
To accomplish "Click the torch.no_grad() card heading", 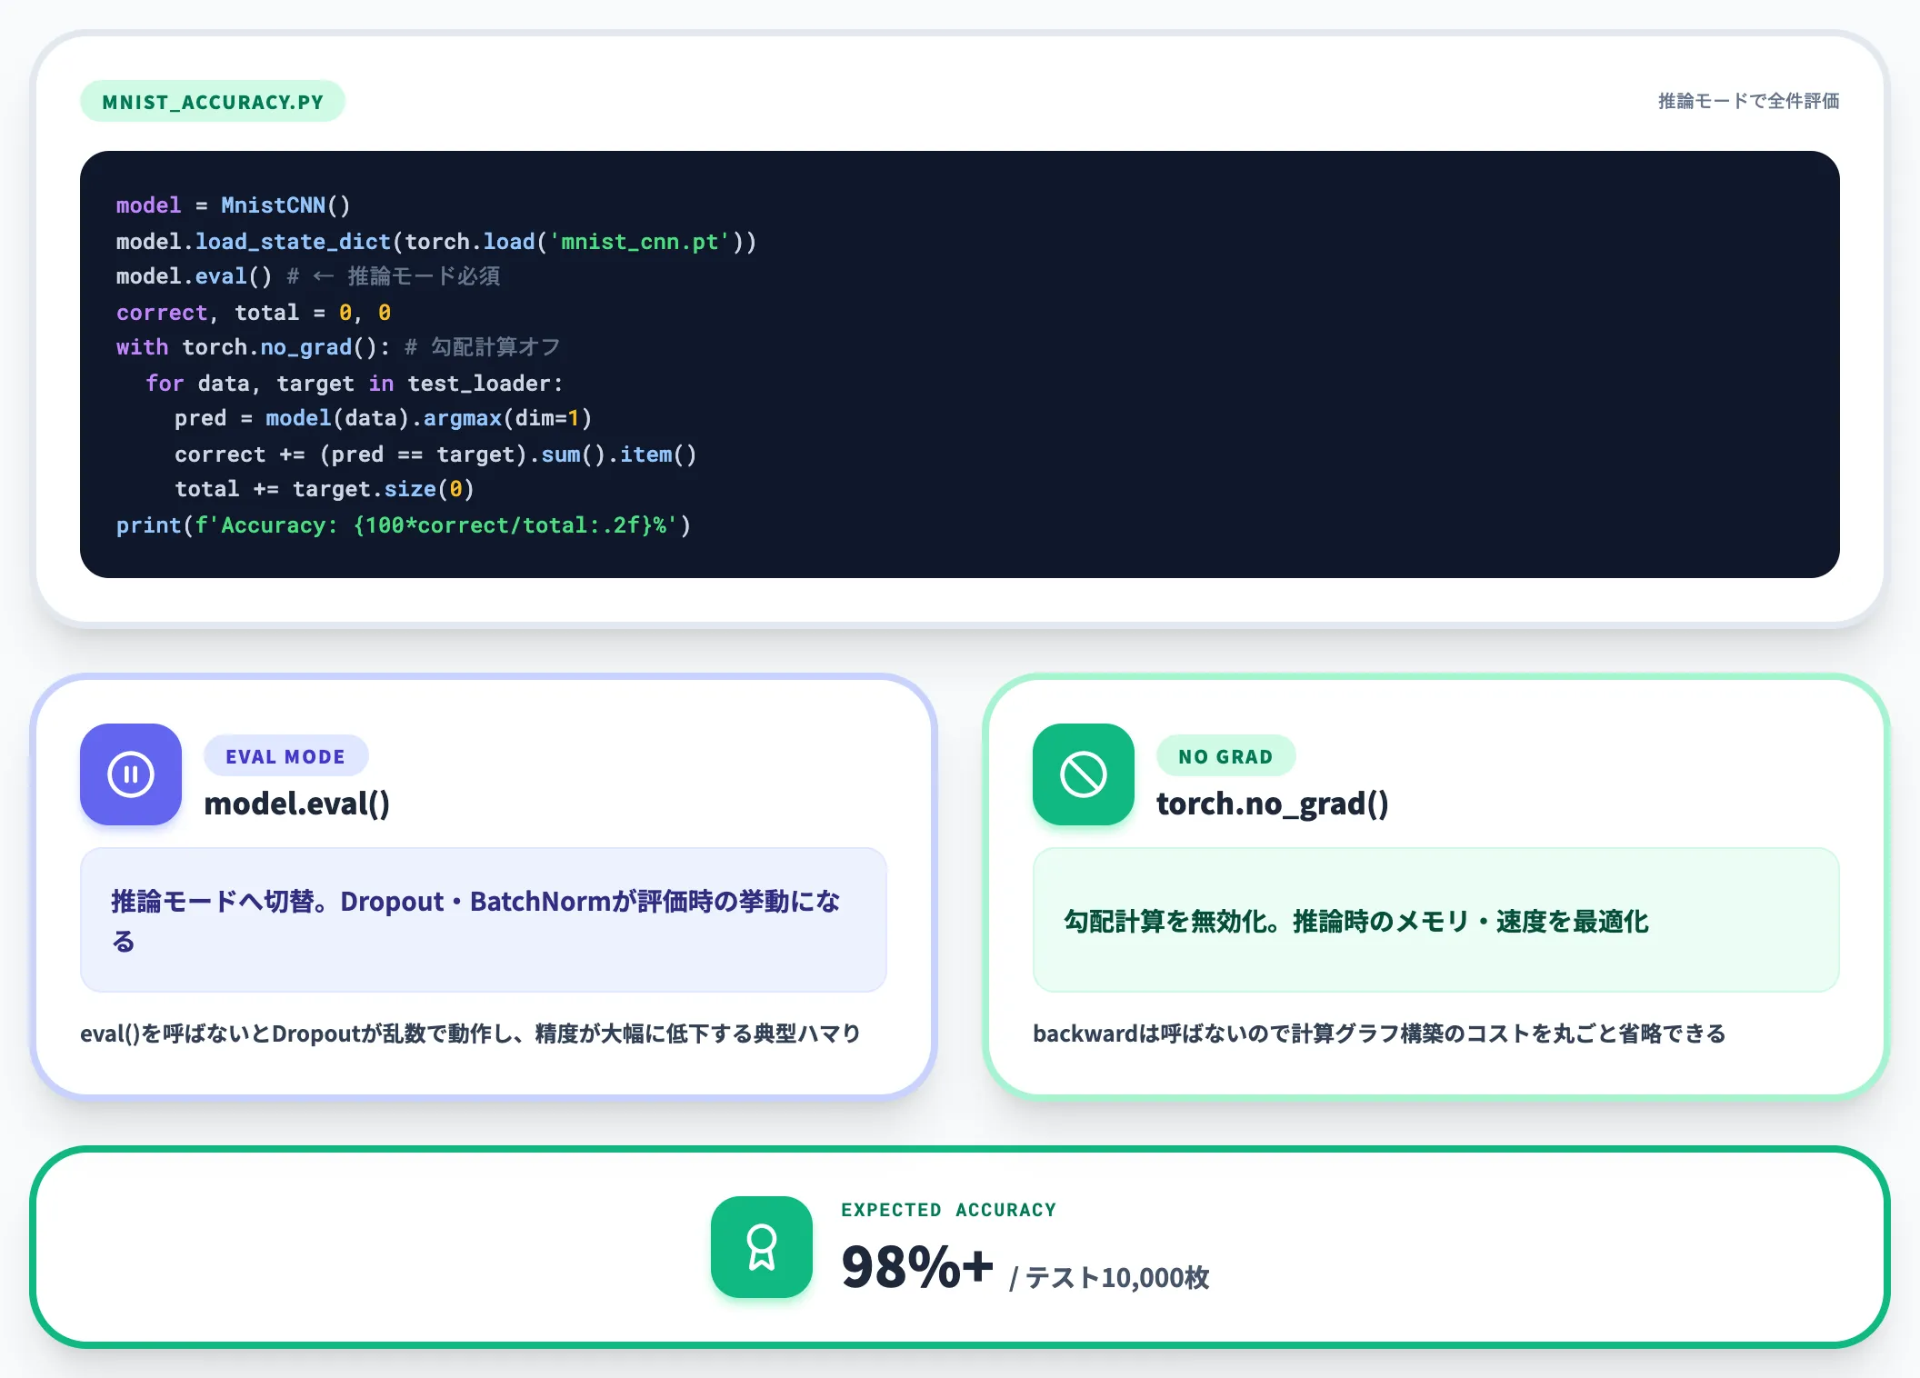I will pos(1273,804).
